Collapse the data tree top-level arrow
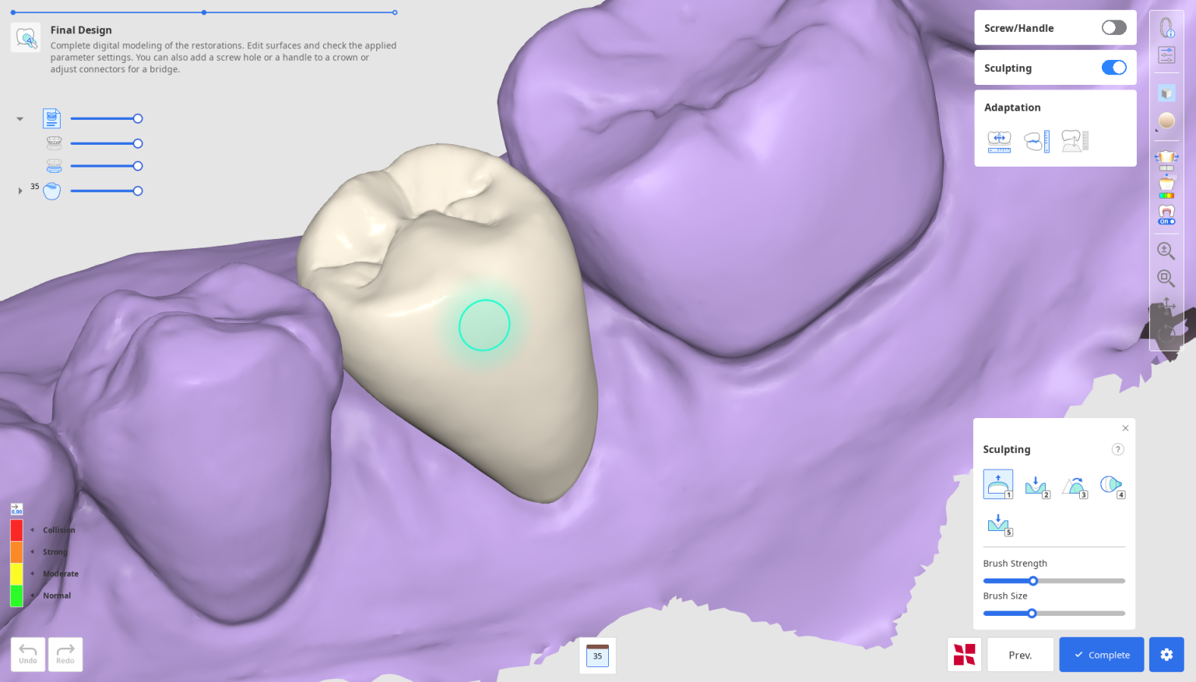Screen dimensions: 1196x682 coord(20,119)
